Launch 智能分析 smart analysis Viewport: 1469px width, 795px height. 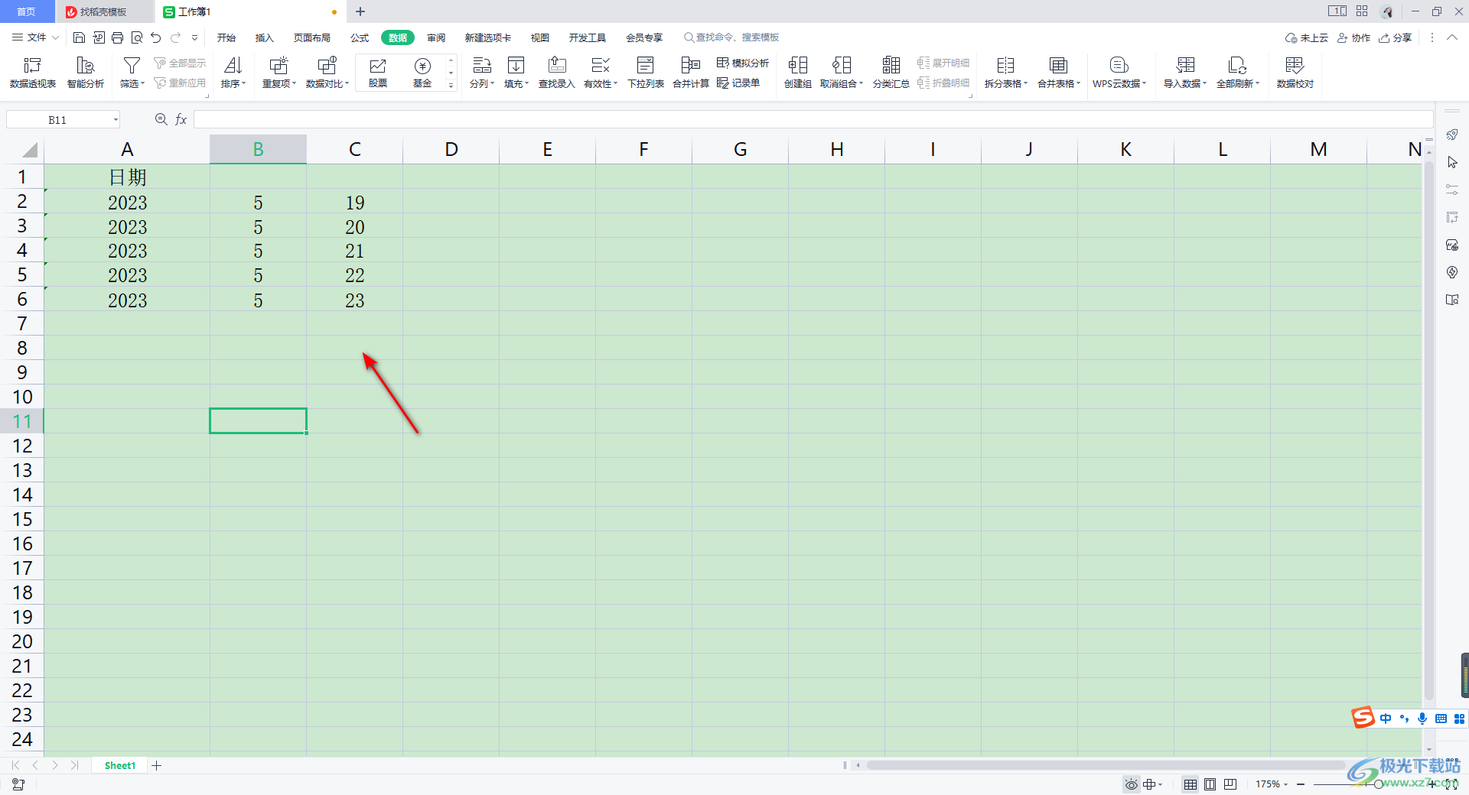click(x=85, y=73)
